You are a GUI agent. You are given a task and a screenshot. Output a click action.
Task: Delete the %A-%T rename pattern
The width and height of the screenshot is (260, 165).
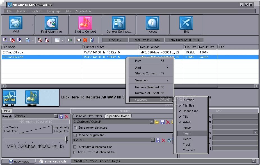point(163,140)
